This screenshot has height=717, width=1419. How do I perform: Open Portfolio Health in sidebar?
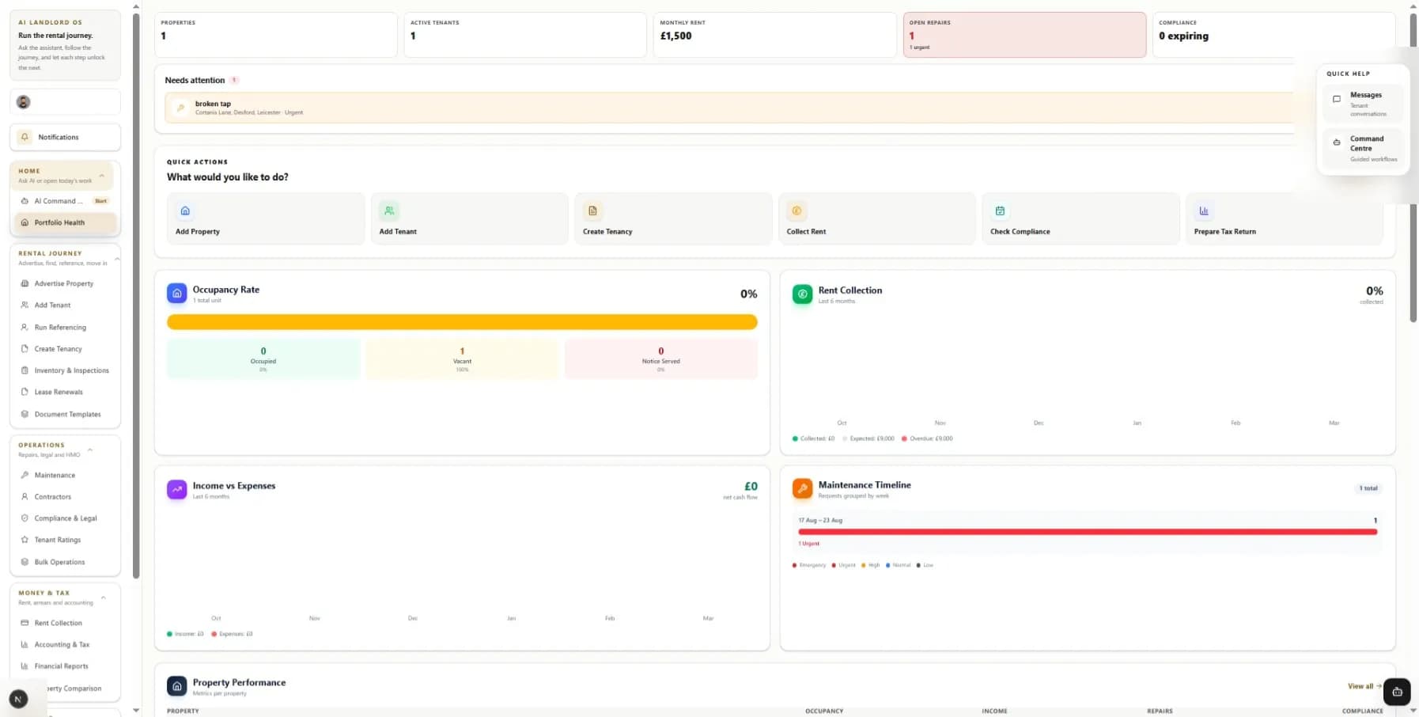point(66,222)
